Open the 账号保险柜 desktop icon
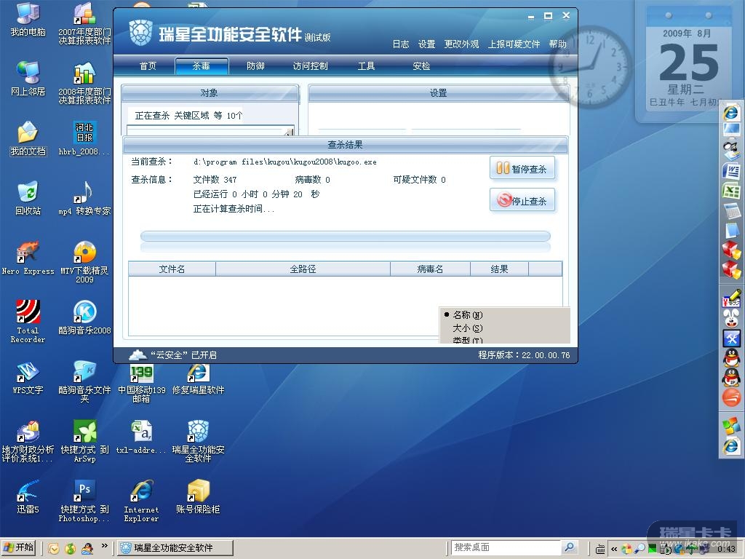The image size is (745, 559). [x=198, y=497]
